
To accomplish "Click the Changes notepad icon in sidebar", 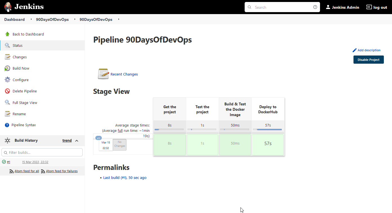I will (8, 57).
